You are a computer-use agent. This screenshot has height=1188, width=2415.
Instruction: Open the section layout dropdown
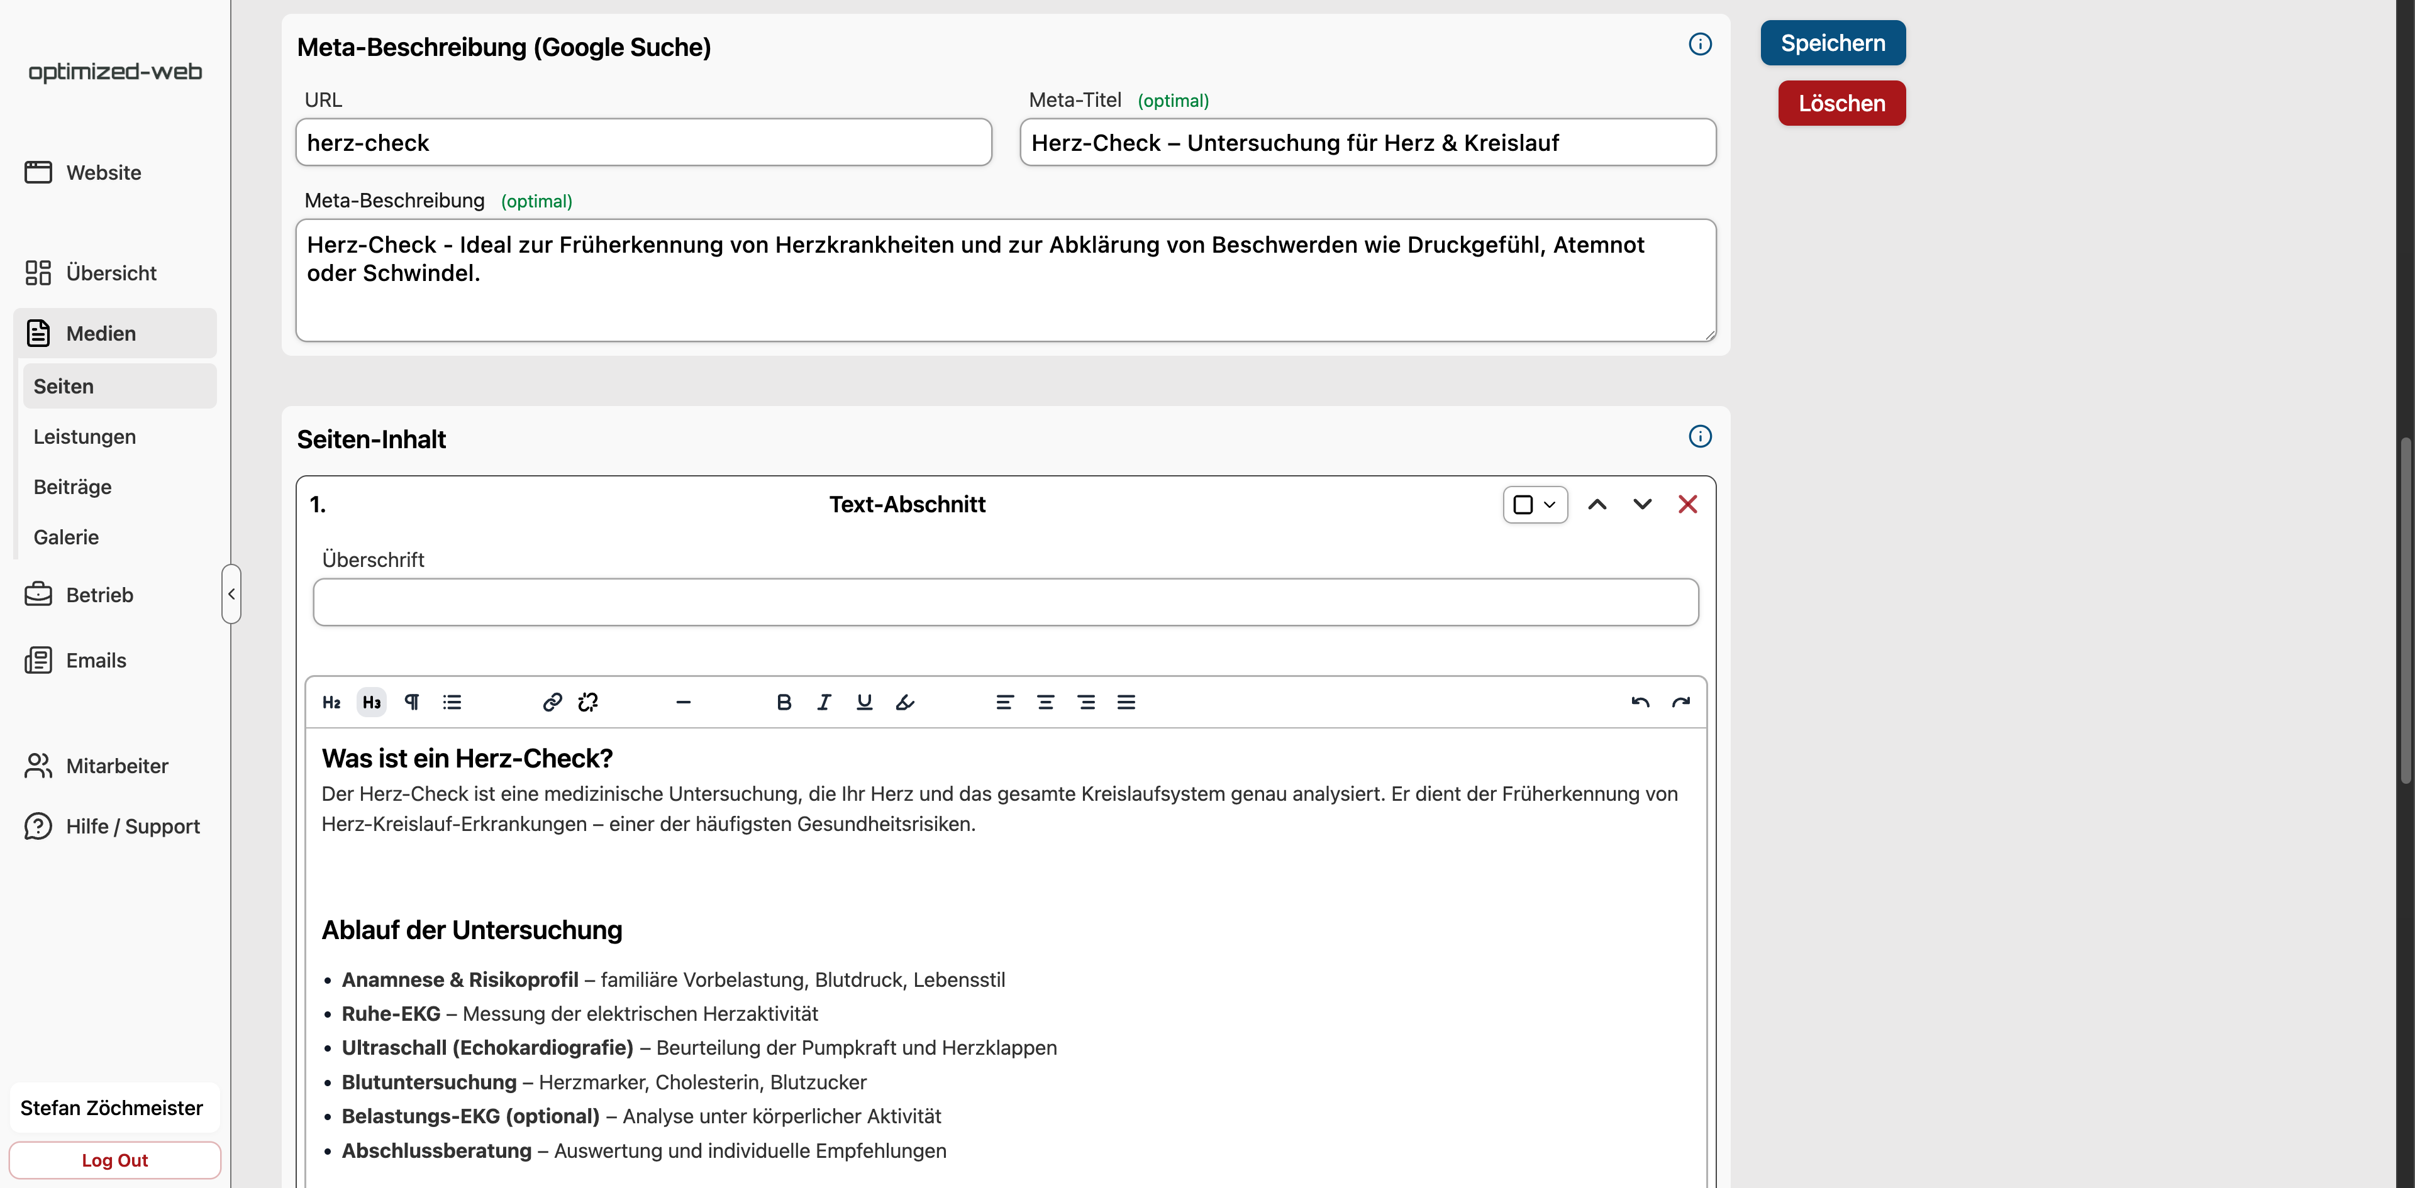1535,504
